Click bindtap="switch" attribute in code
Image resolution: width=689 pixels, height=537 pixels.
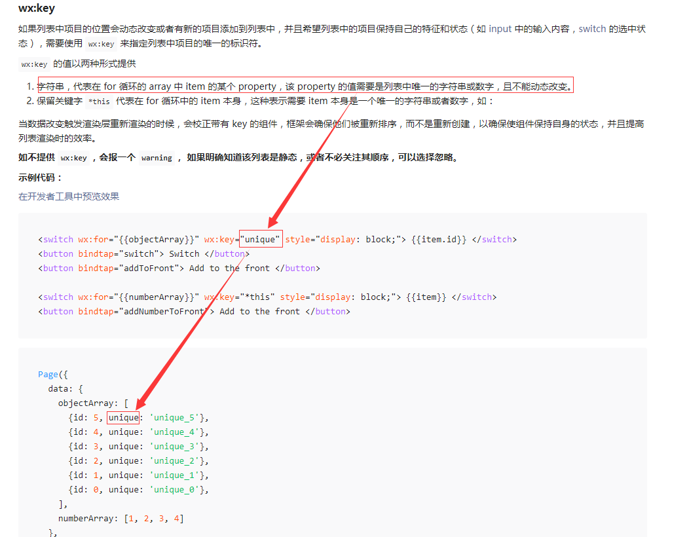pyautogui.click(x=119, y=254)
